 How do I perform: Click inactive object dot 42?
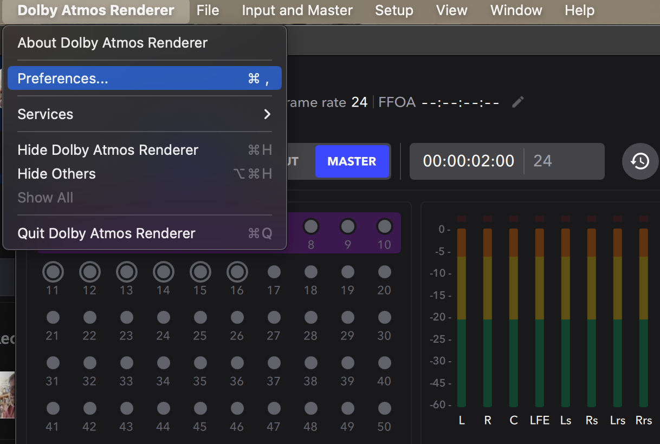pos(89,408)
